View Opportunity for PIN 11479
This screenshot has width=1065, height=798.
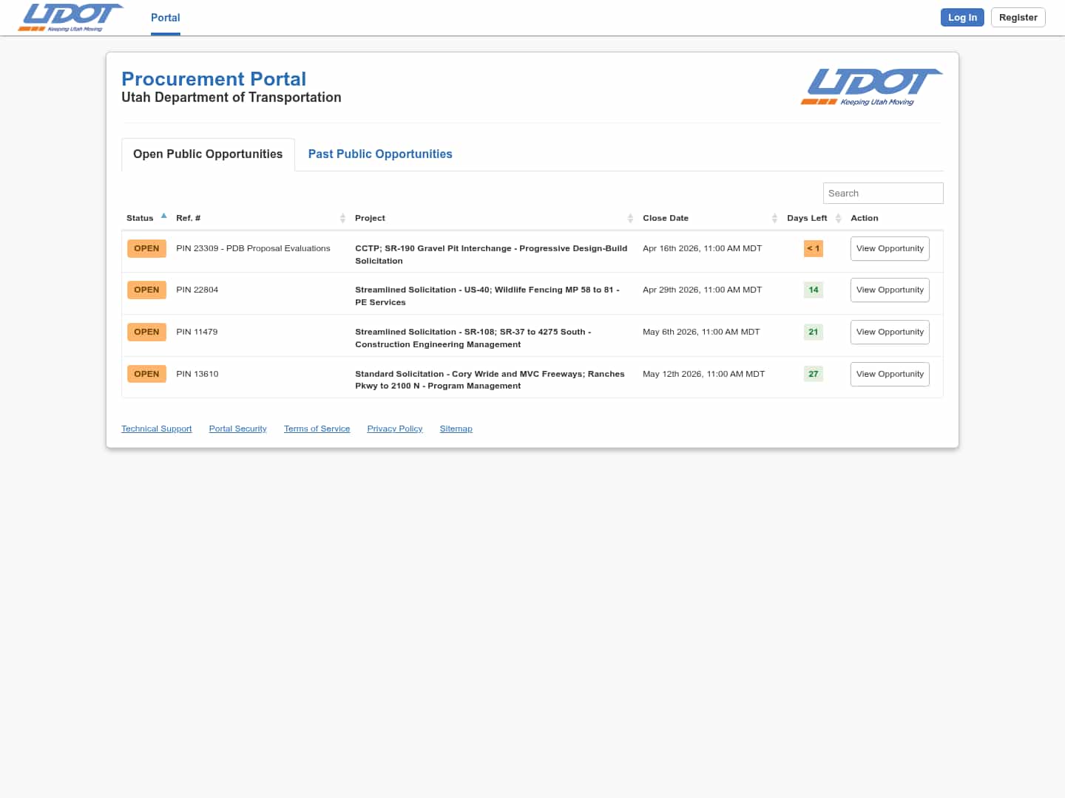tap(890, 332)
